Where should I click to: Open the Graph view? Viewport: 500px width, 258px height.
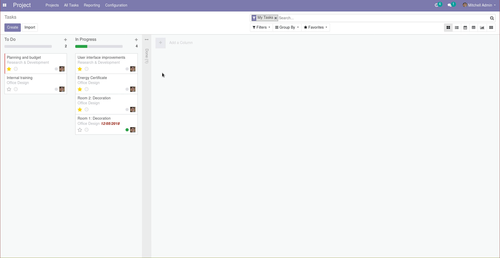click(482, 27)
